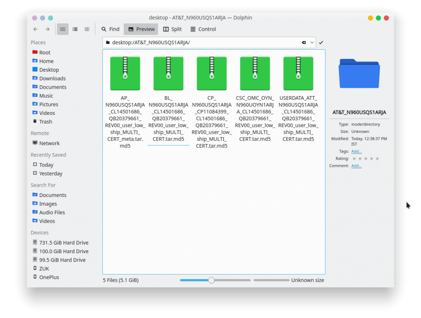Adjust the icon zoom slider handle
The width and height of the screenshot is (421, 318).
(x=211, y=280)
